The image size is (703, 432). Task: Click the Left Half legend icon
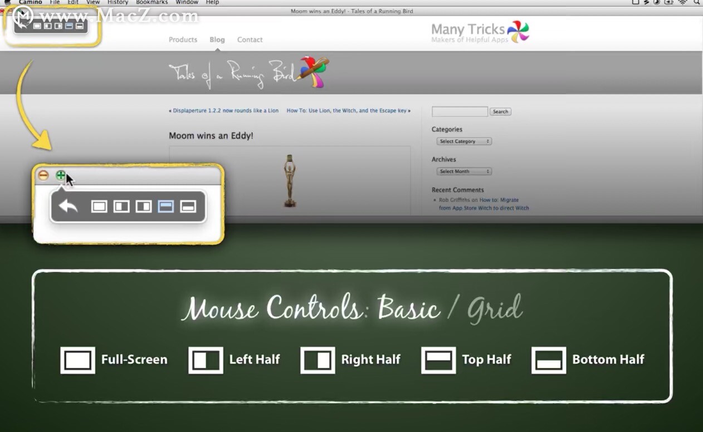206,360
